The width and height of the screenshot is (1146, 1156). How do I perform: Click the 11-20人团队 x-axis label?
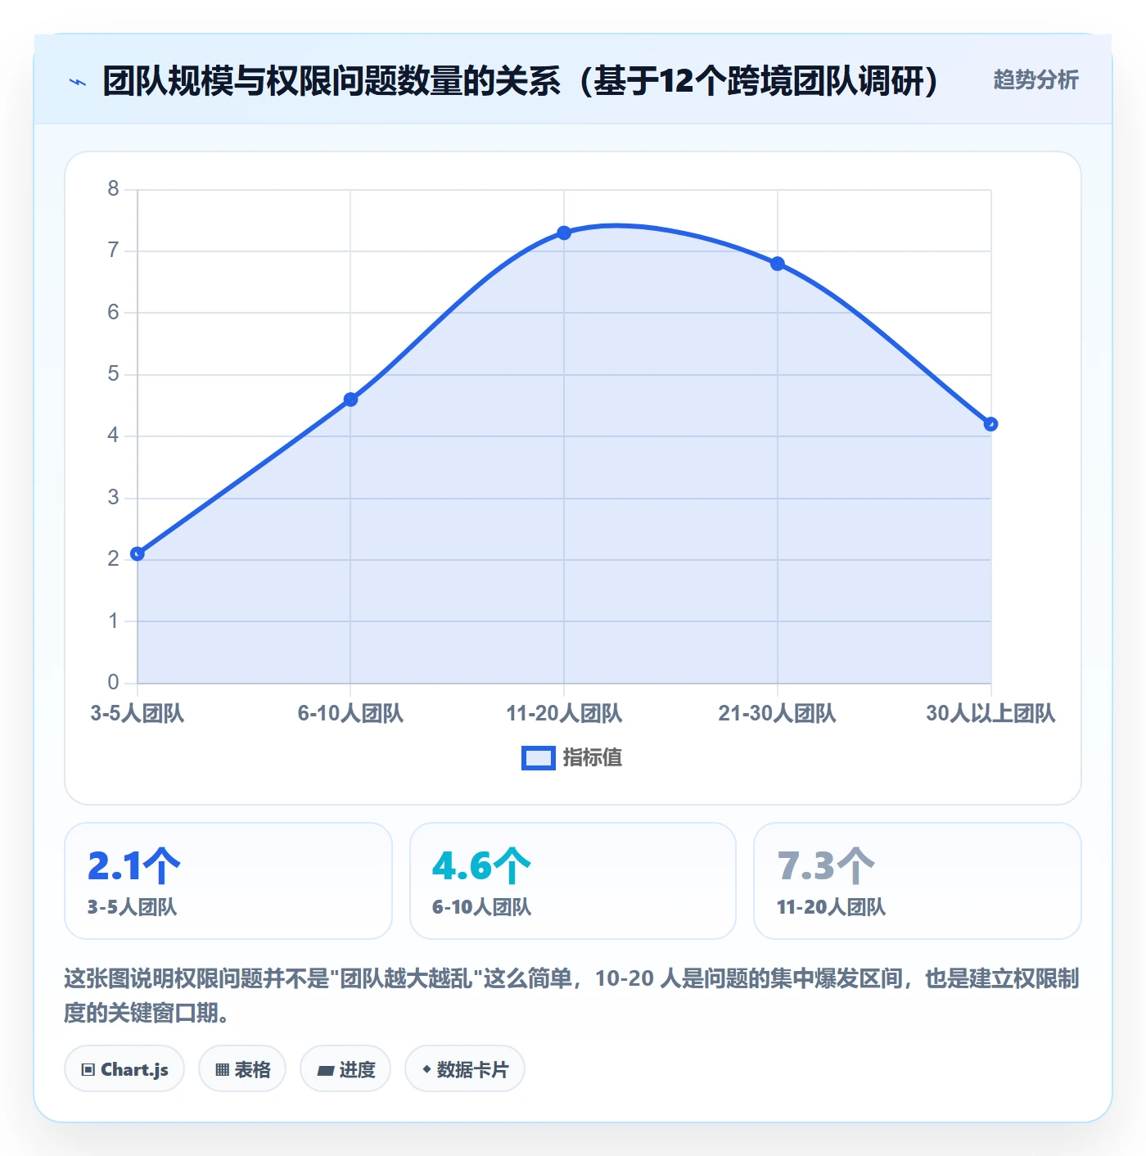pyautogui.click(x=564, y=714)
